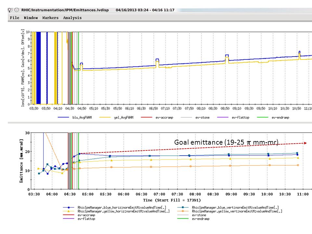Click the yellow line sample beside yel_AvgFWHM
Screen dimensions: 312x234
[x=105, y=117]
